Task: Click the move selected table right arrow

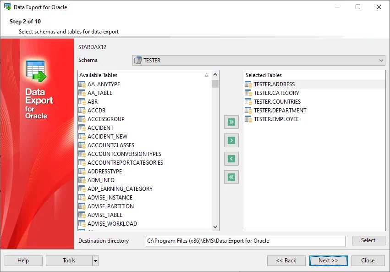Action: (x=231, y=140)
